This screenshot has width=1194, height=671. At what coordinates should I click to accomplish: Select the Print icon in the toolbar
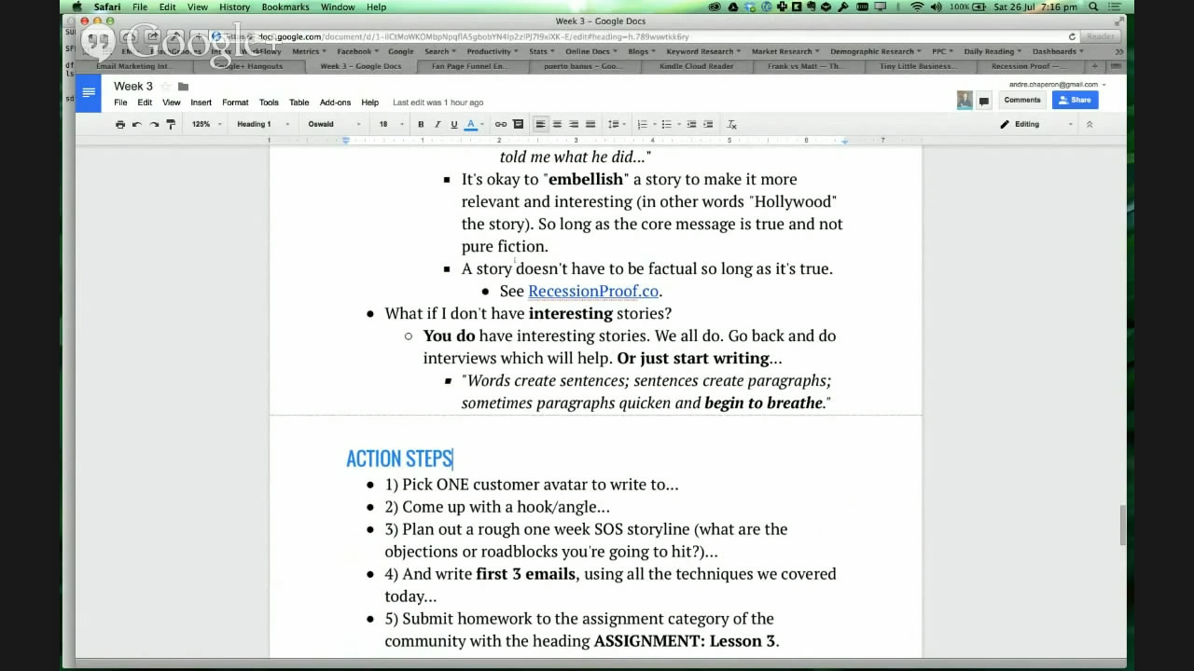pos(120,124)
